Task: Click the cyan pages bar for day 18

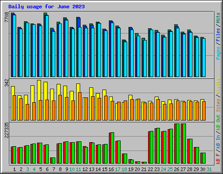Action: [x=125, y=59]
